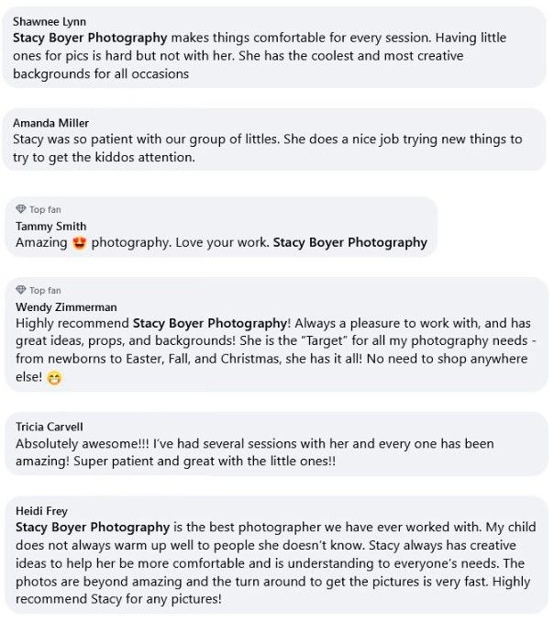554x623 pixels.
Task: Click the Top fan diamond icon above Wendy Zimmerman
Action: [21, 290]
